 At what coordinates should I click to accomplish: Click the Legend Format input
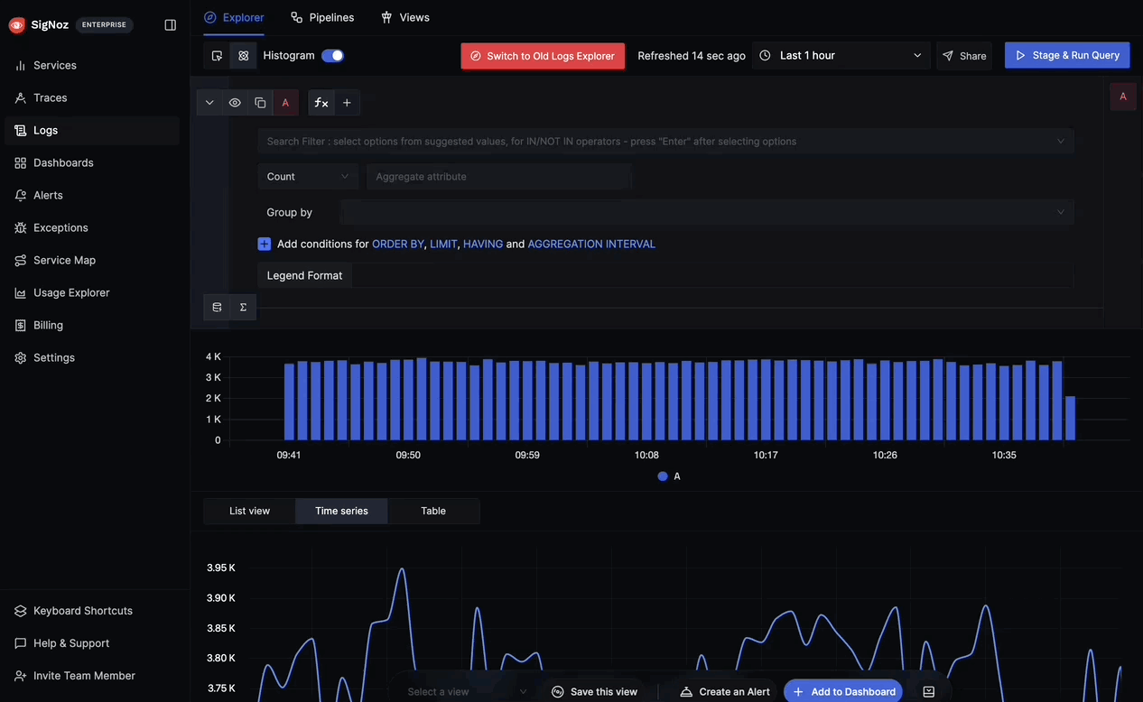(712, 275)
